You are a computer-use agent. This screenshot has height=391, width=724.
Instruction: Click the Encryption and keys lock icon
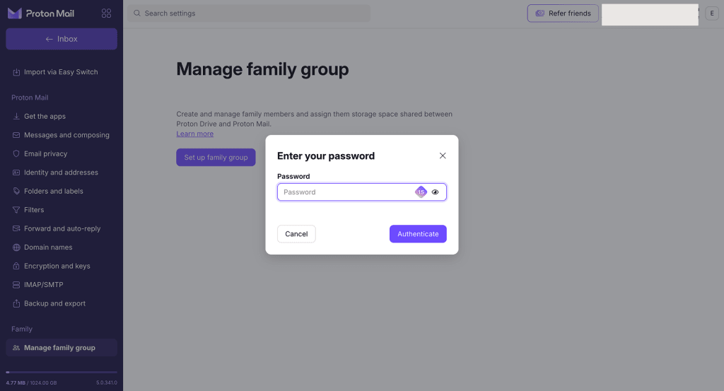[x=16, y=266]
